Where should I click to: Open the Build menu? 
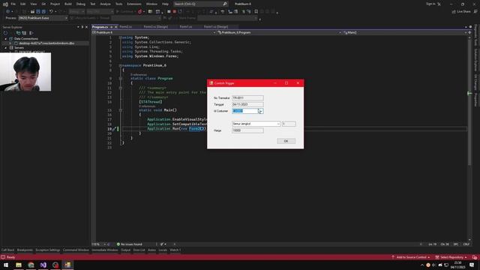pos(68,4)
